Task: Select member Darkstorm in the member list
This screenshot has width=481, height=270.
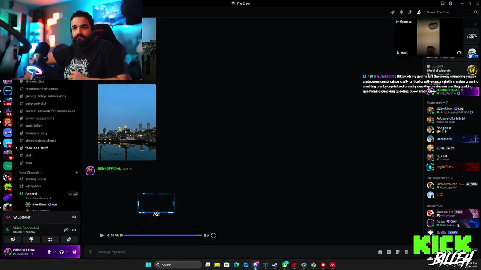Action: point(453,139)
